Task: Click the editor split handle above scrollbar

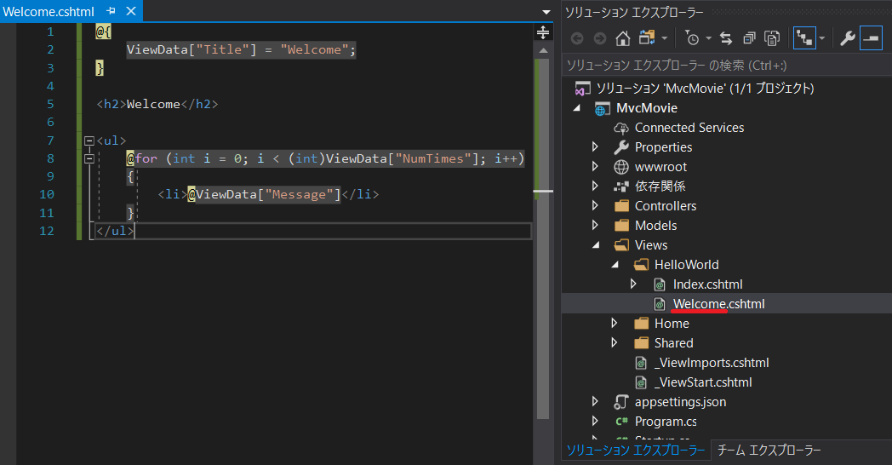Action: point(543,32)
